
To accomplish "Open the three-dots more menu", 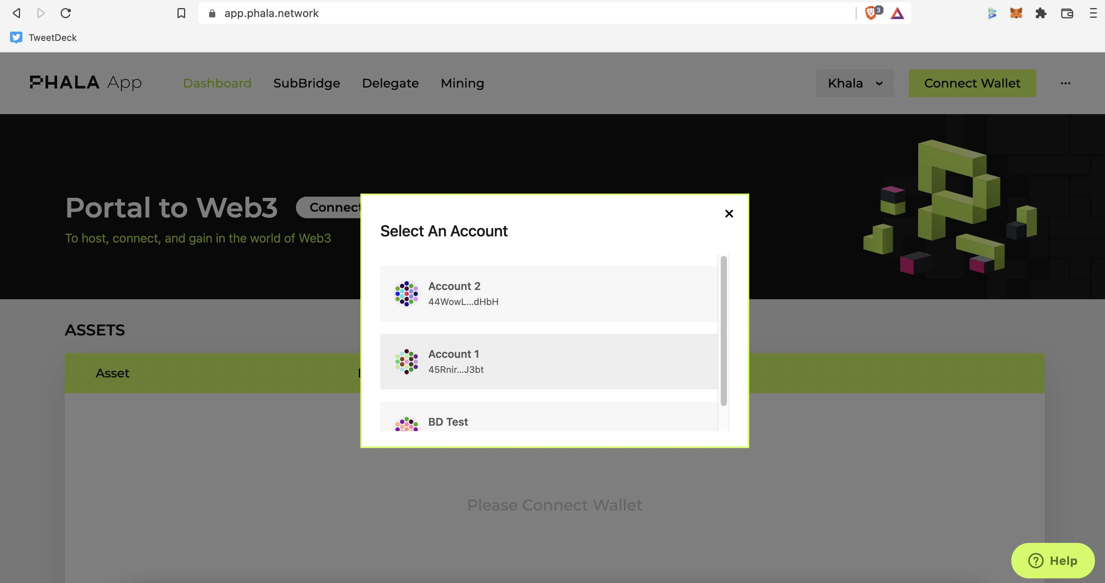I will pyautogui.click(x=1066, y=83).
